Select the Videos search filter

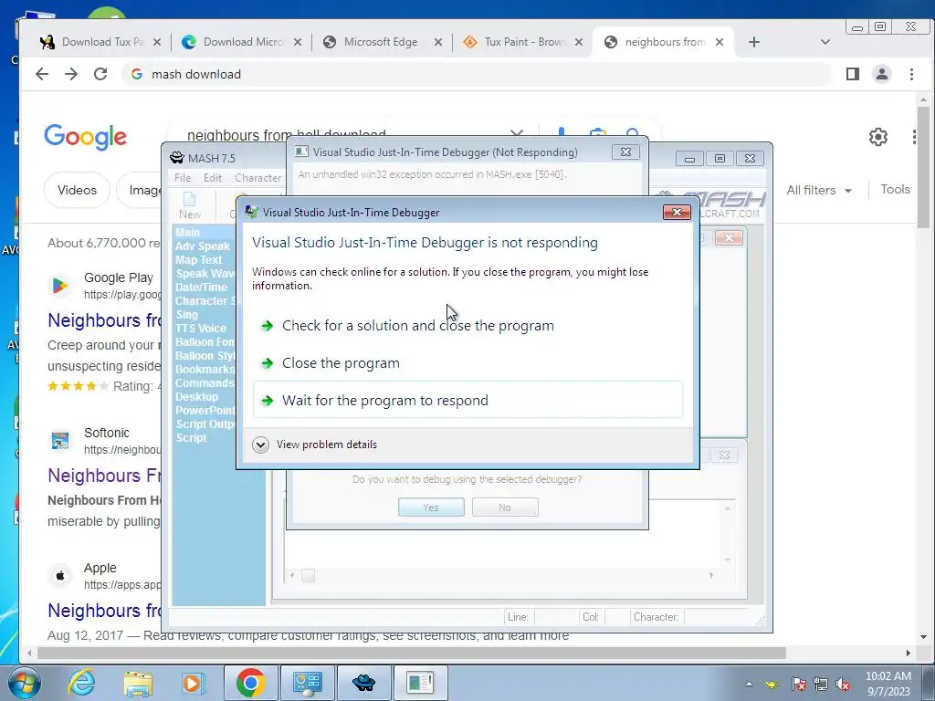pos(77,190)
